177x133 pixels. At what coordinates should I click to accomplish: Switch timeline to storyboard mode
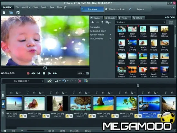coord(3,104)
